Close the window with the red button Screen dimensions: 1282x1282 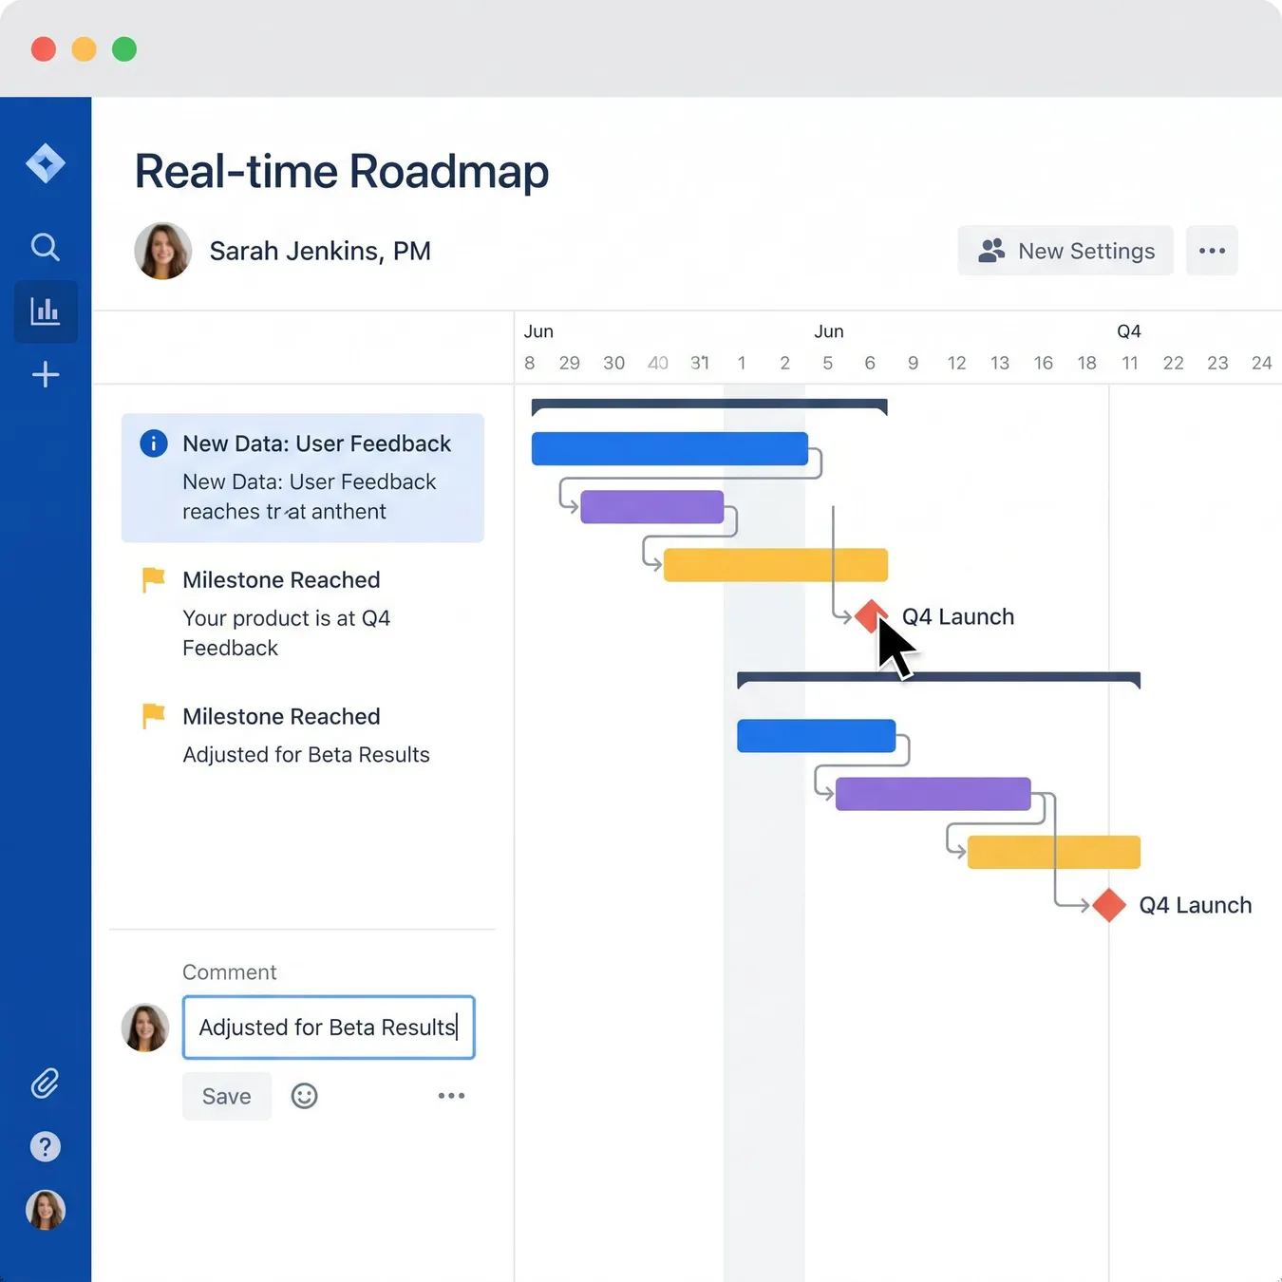click(44, 48)
